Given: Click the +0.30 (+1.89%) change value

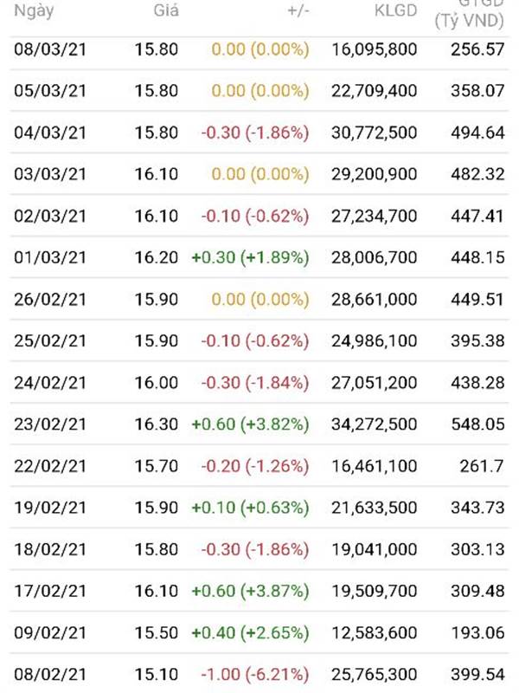Looking at the screenshot, I should (x=250, y=257).
